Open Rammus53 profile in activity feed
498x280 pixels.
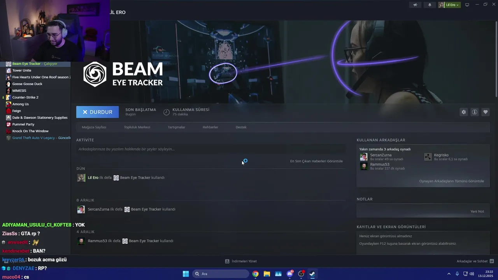[x=97, y=241]
